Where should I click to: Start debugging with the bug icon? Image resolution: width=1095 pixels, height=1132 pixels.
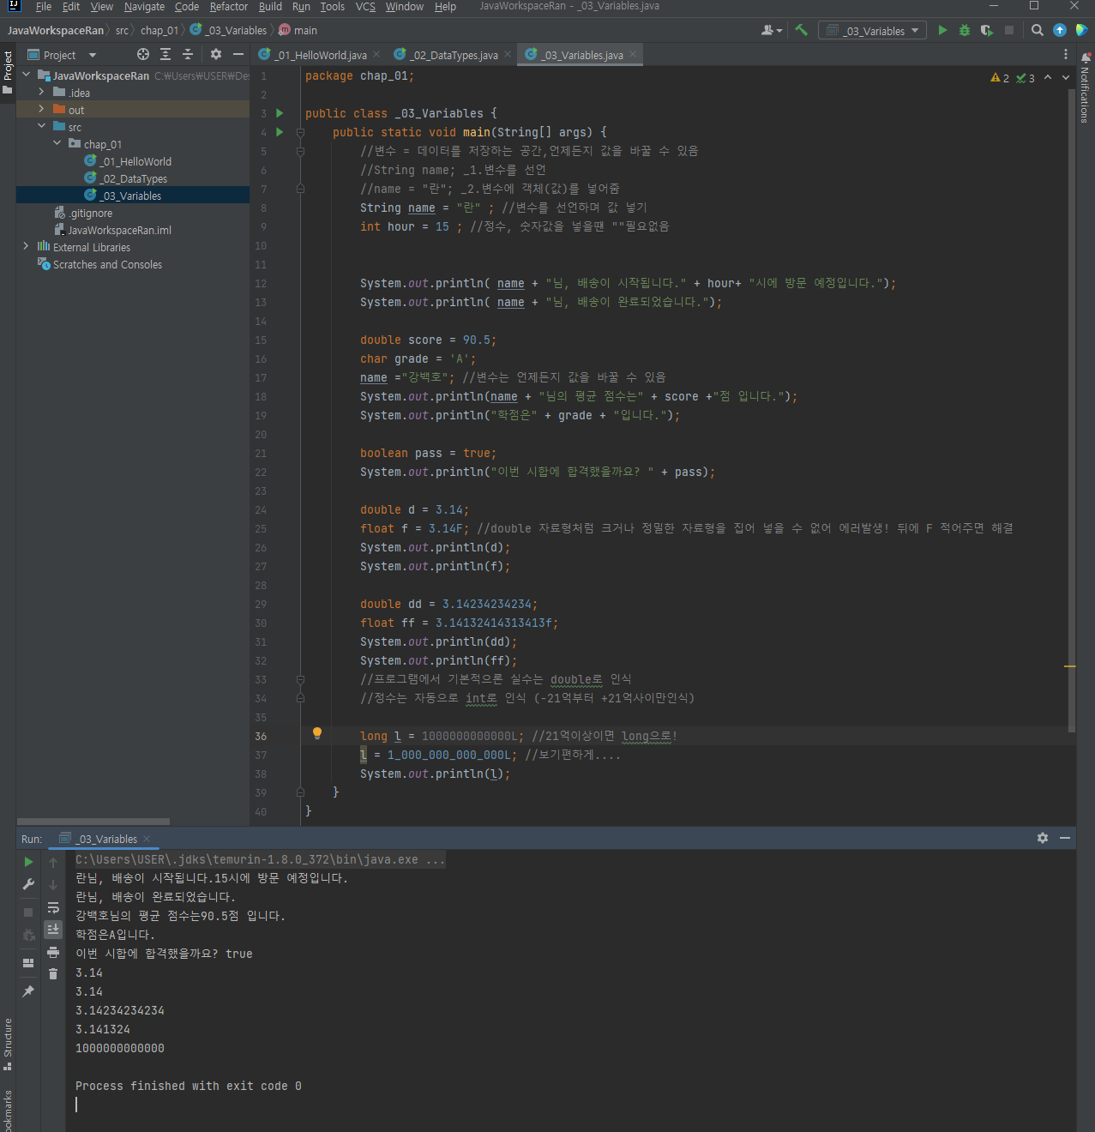coord(965,30)
